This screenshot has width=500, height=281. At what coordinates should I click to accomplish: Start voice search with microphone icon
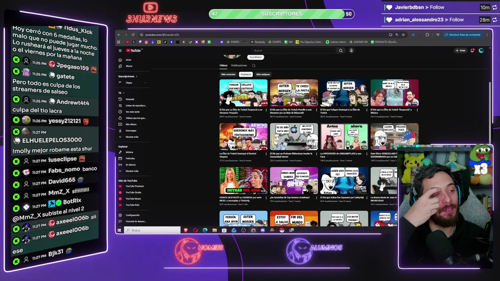(351, 50)
